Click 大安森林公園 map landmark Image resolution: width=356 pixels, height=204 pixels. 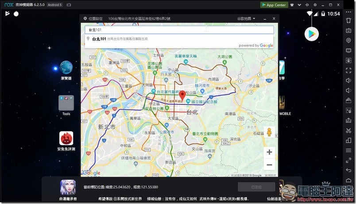153,109
